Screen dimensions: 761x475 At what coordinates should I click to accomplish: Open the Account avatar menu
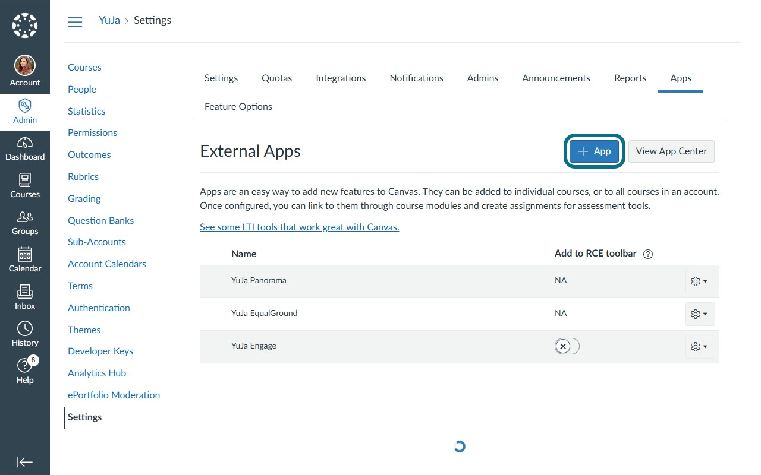pos(25,72)
